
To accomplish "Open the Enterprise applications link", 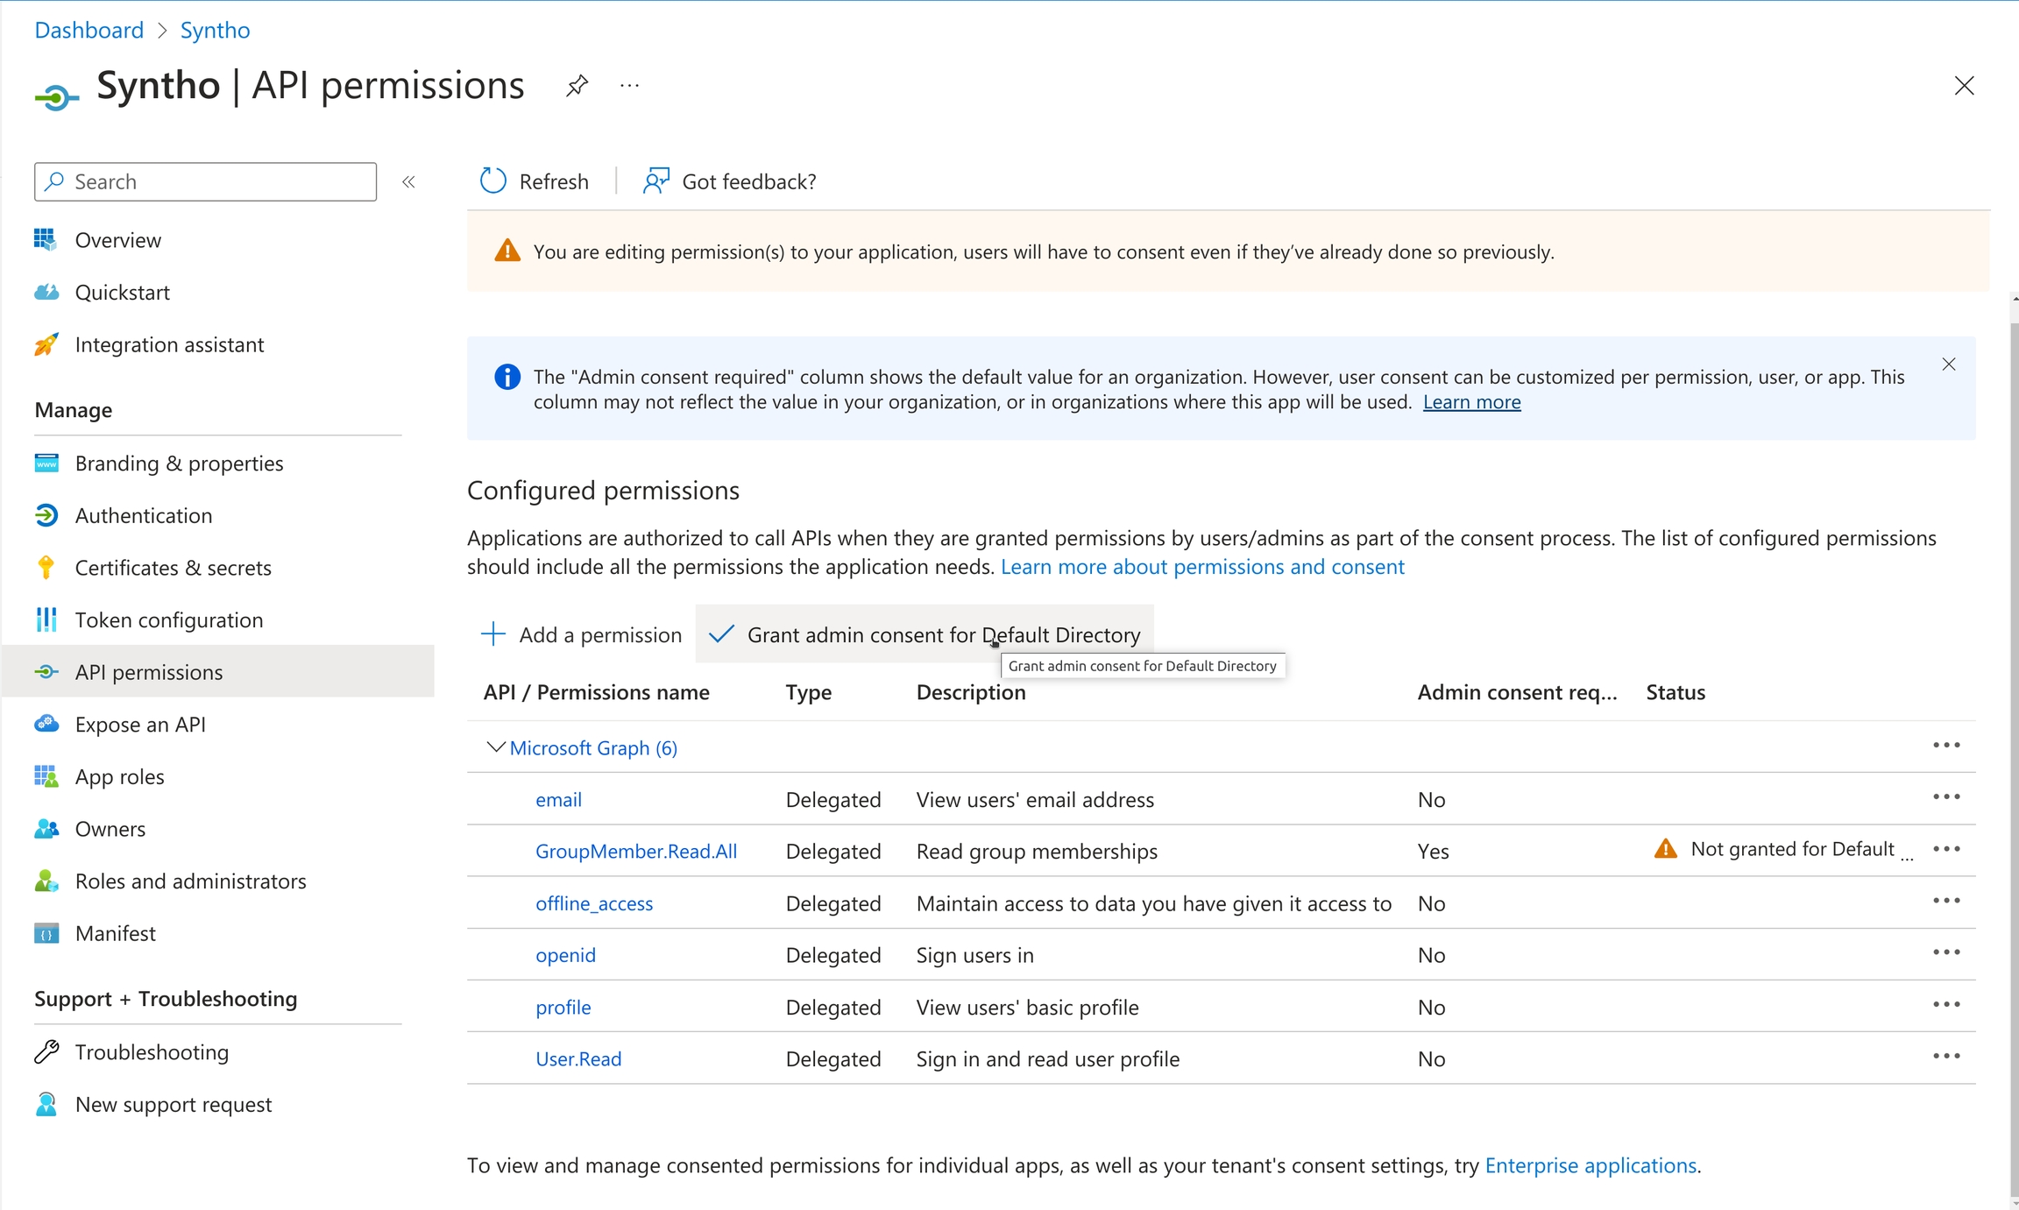I will pos(1590,1165).
